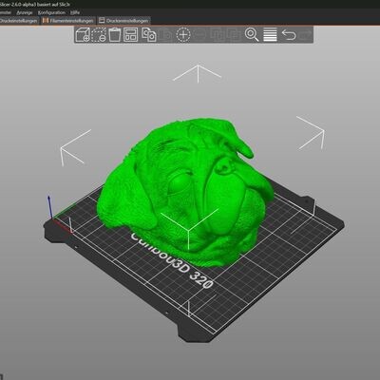Switch to the Druckeinstellungen tab
This screenshot has height=380, width=380.
(19, 21)
